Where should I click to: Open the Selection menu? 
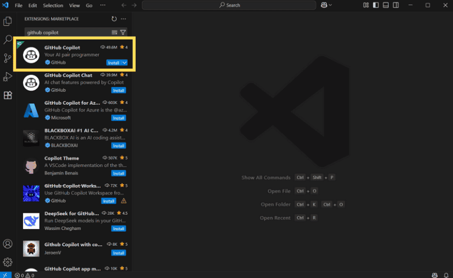pos(53,5)
